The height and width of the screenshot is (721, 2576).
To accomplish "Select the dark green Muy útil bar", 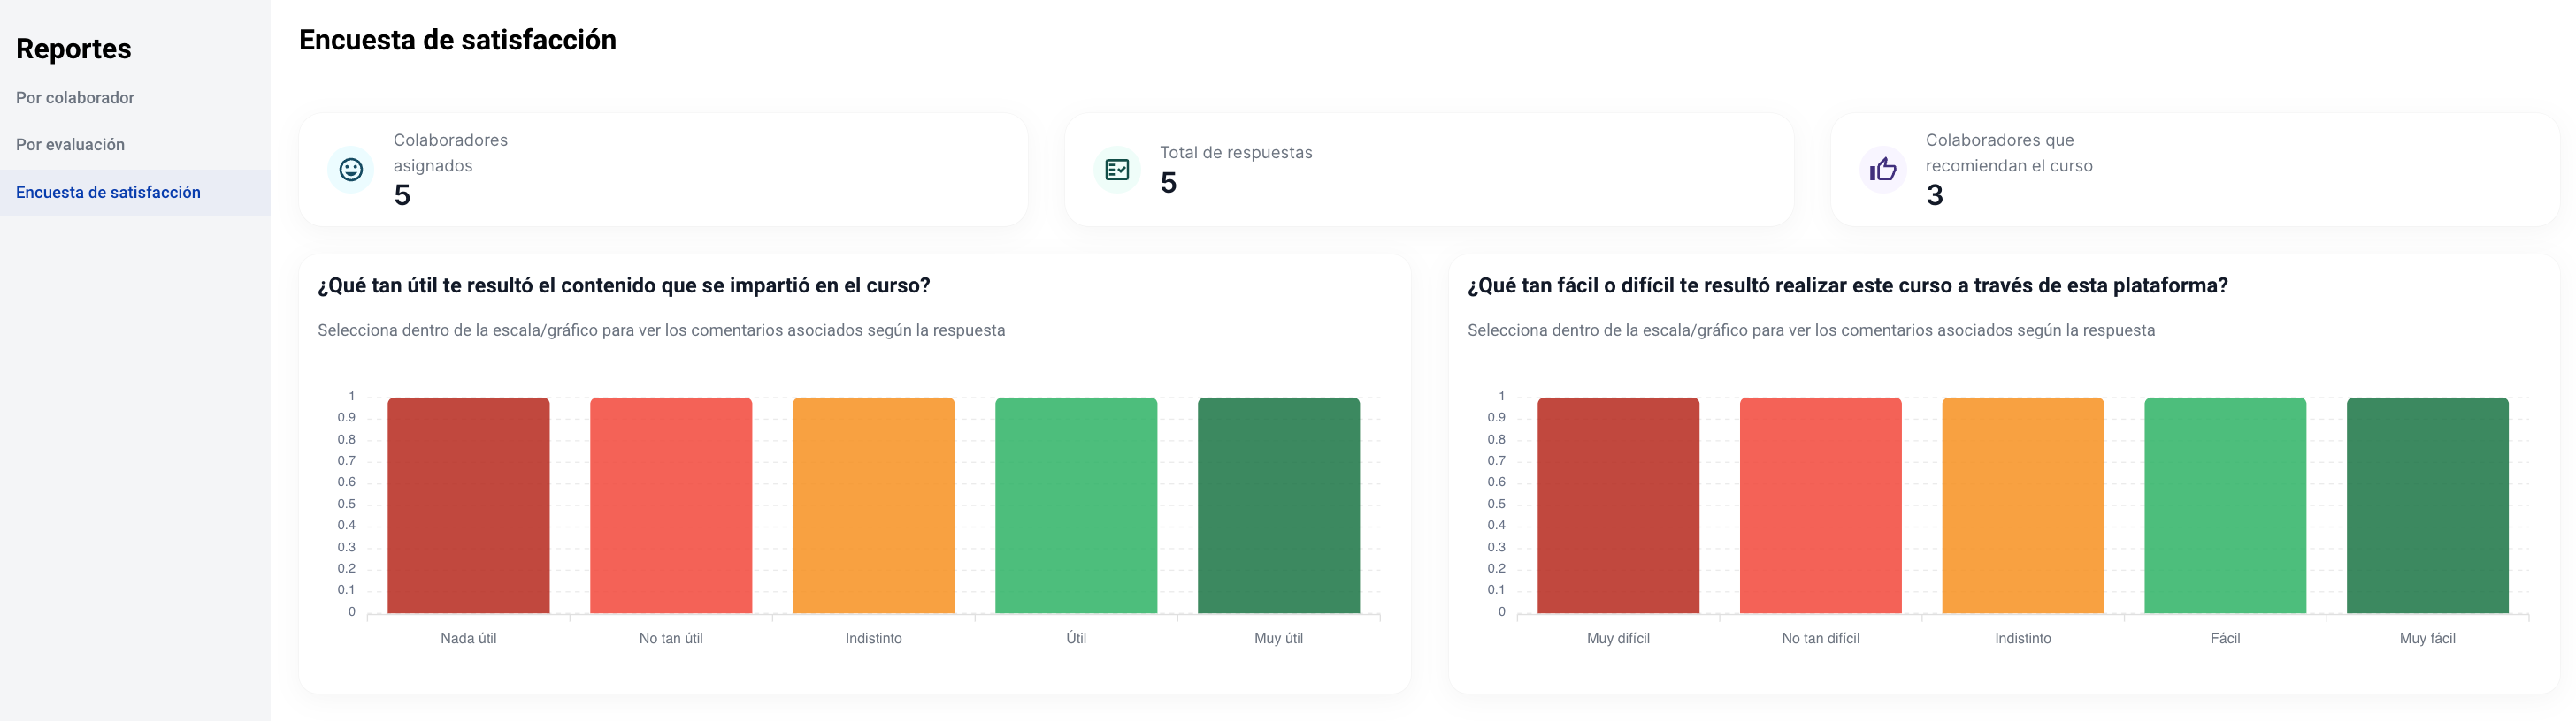I will point(1278,505).
